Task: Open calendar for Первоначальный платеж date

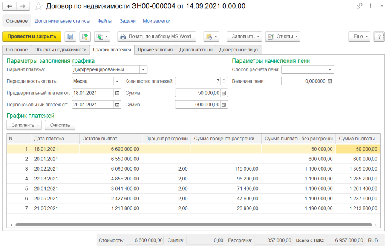Action: 117,105
